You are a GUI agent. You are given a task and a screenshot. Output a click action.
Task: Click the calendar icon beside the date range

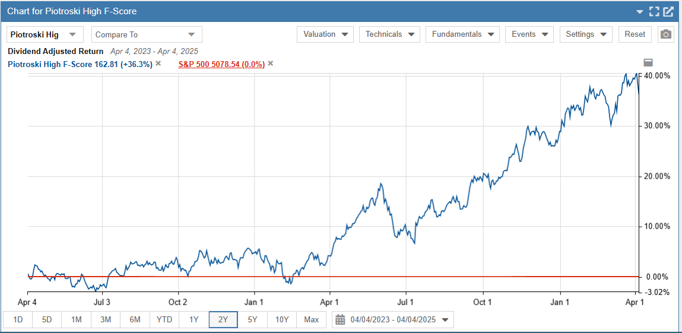coord(340,320)
